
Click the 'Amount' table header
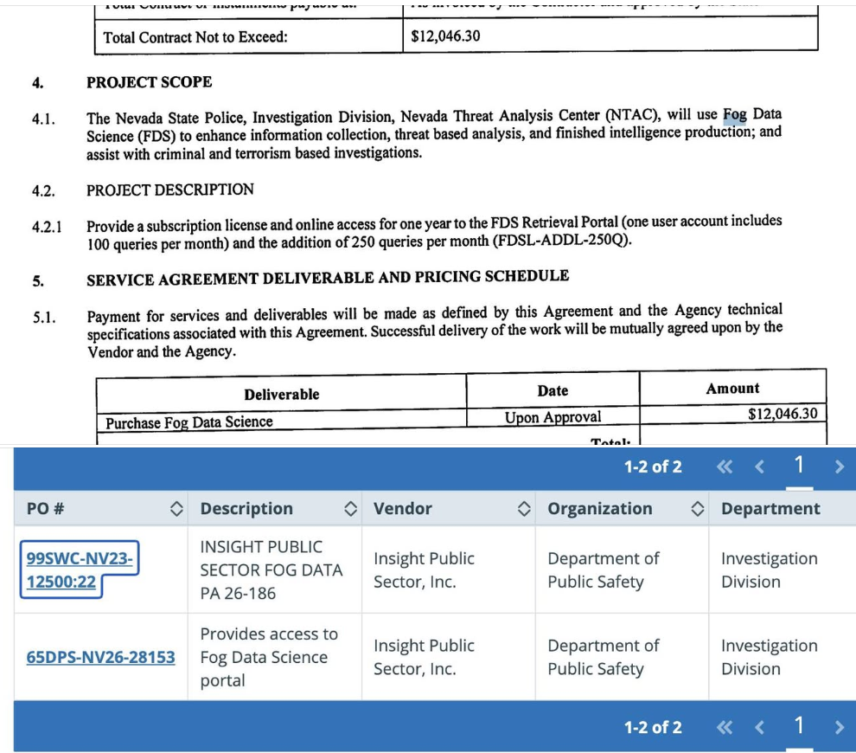point(732,389)
